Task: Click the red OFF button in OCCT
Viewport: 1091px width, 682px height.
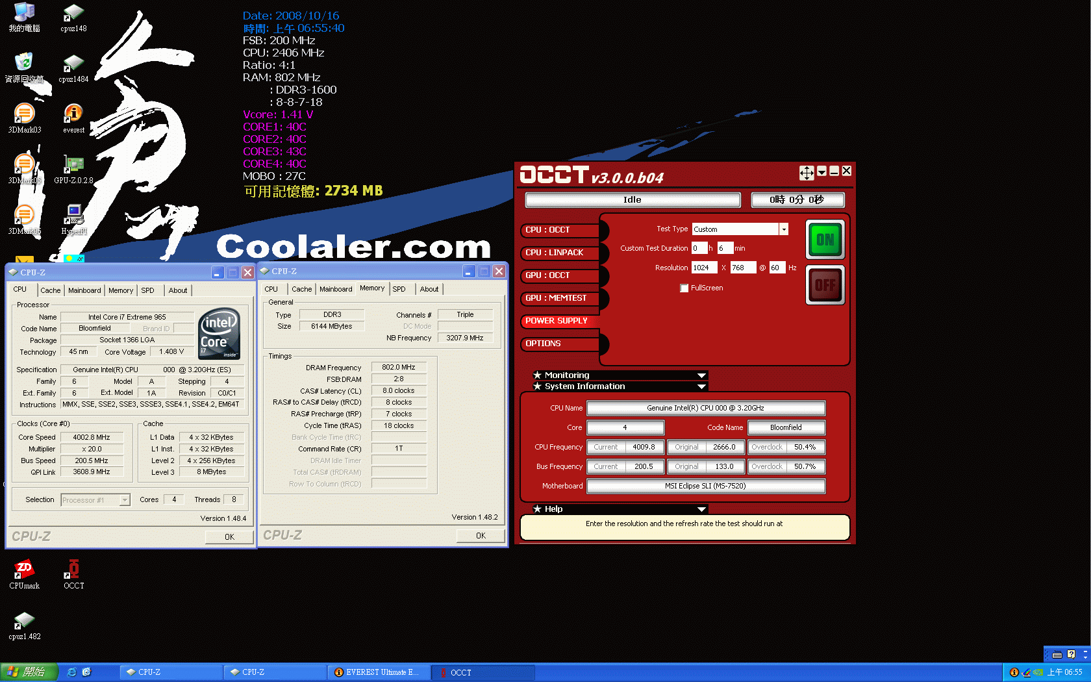Action: [825, 284]
